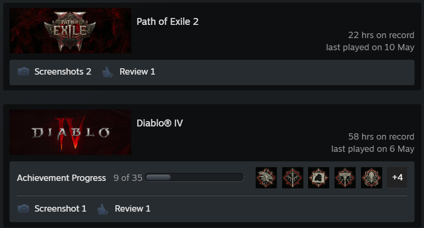Click the hammer achievement icon
Viewport: 424px width, 228px height.
pyautogui.click(x=345, y=178)
